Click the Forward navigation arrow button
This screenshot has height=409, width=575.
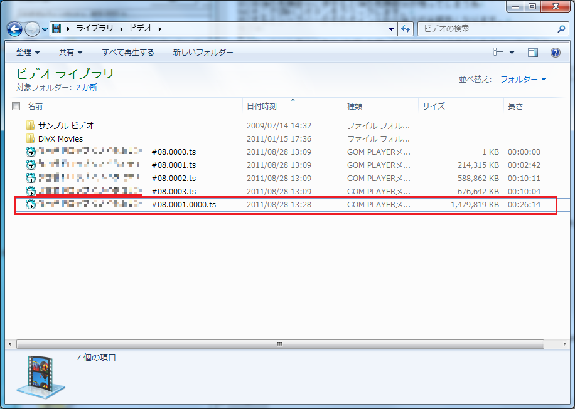pyautogui.click(x=32, y=29)
